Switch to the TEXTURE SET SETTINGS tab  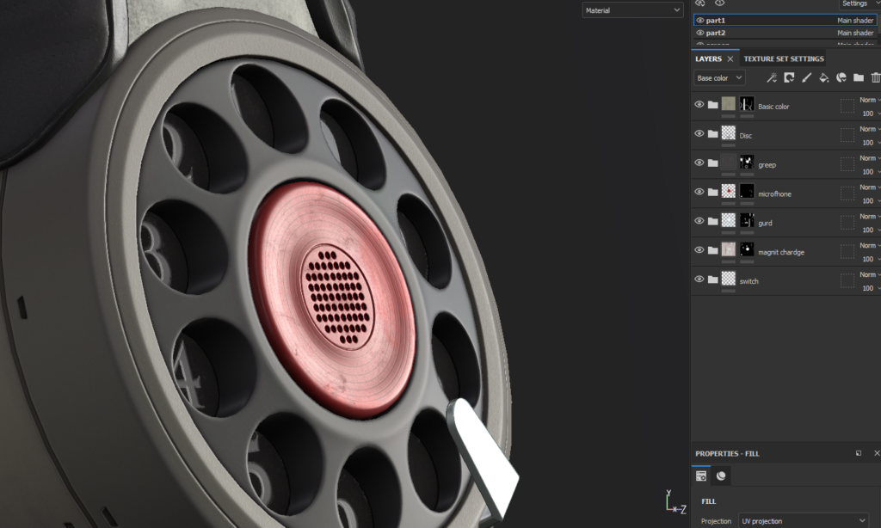pos(784,58)
